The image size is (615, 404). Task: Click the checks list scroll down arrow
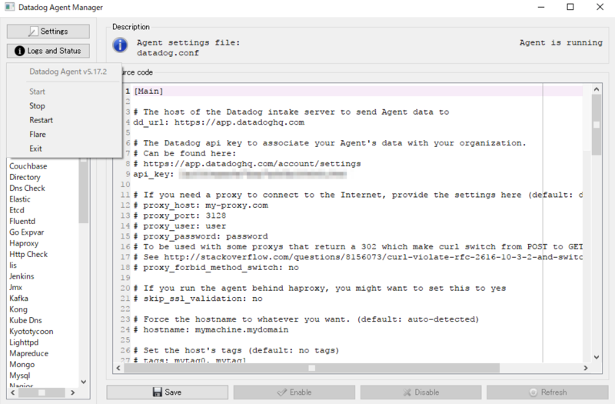[84, 382]
